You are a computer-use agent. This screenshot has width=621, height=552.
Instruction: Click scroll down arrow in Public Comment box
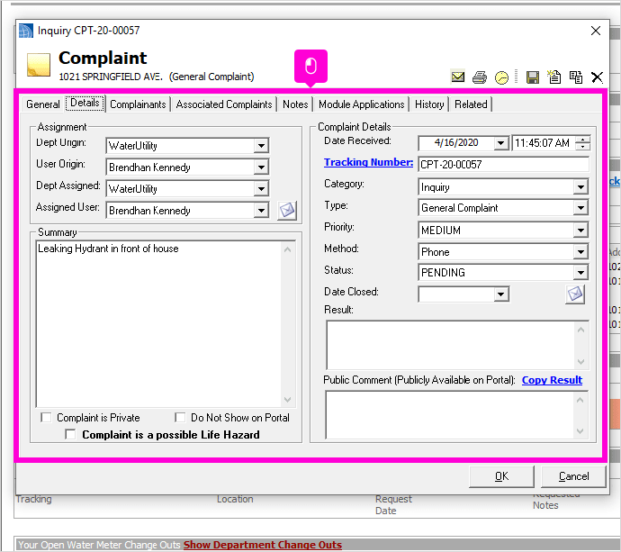coord(580,430)
